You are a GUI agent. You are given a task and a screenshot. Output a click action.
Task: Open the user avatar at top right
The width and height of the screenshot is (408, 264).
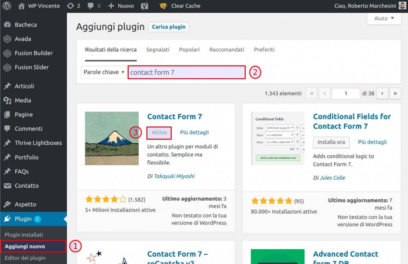pyautogui.click(x=402, y=6)
